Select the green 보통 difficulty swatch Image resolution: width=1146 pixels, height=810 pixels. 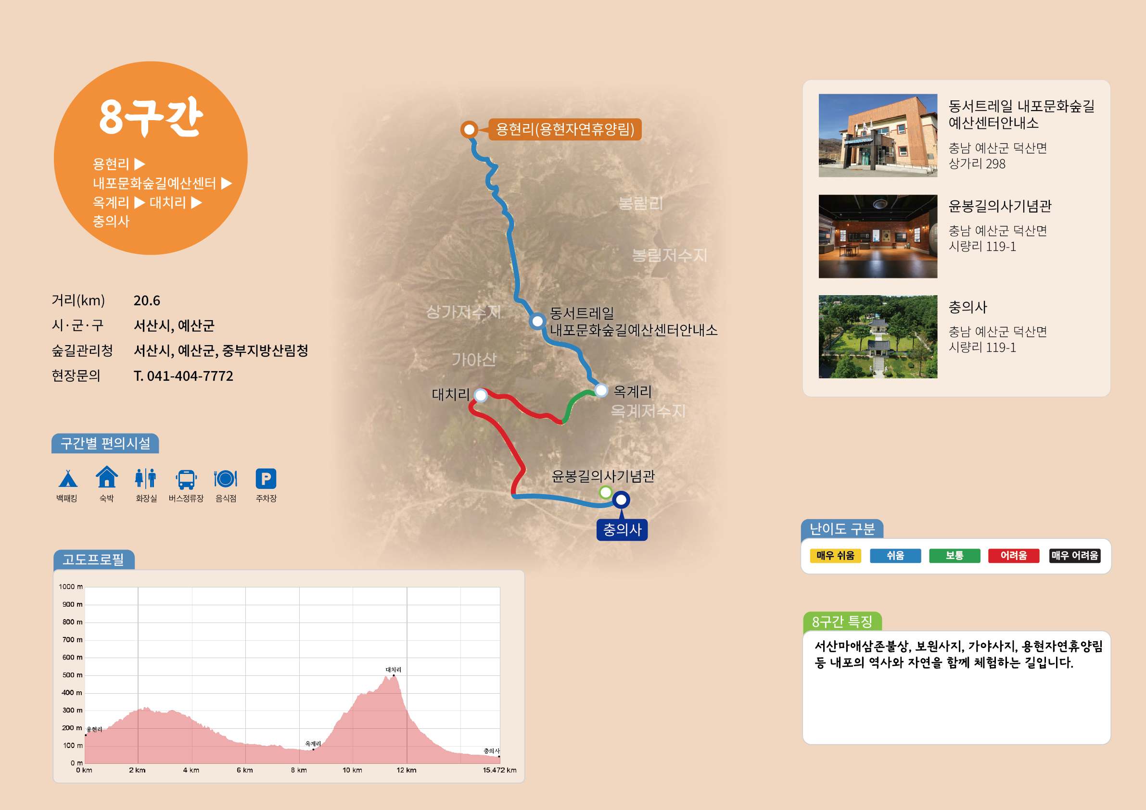[x=955, y=556]
